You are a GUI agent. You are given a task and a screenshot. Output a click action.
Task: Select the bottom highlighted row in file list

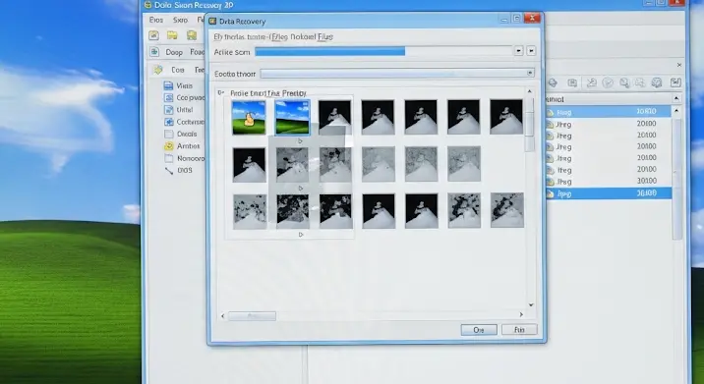pos(609,193)
